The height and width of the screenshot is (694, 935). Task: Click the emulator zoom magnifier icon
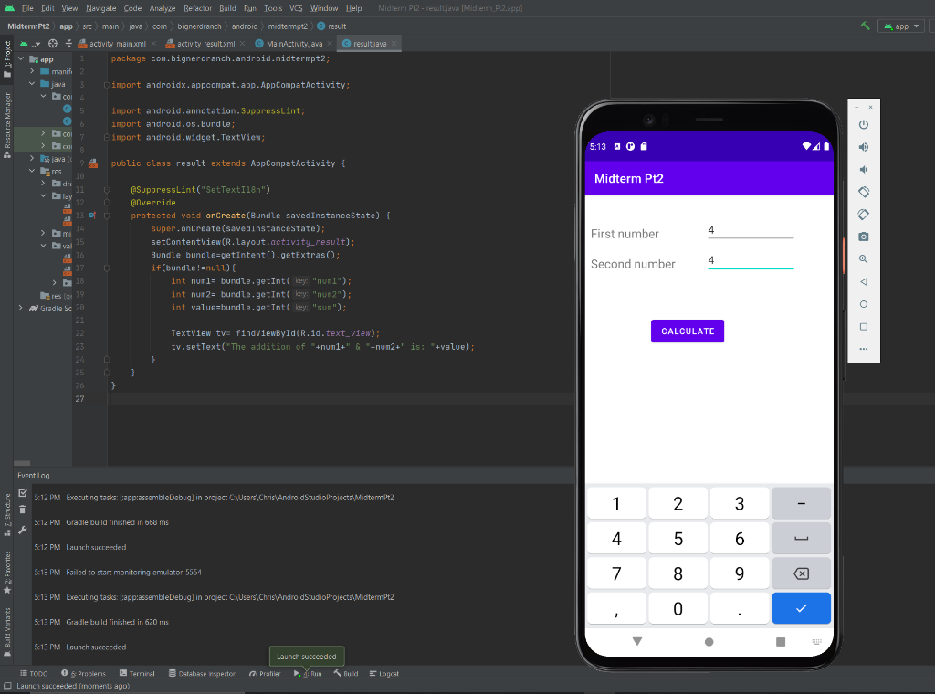click(x=864, y=259)
